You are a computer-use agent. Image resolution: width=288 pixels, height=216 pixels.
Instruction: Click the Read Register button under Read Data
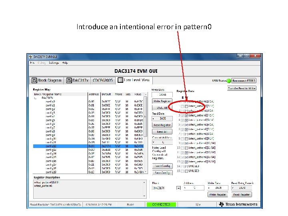[x=162, y=125]
